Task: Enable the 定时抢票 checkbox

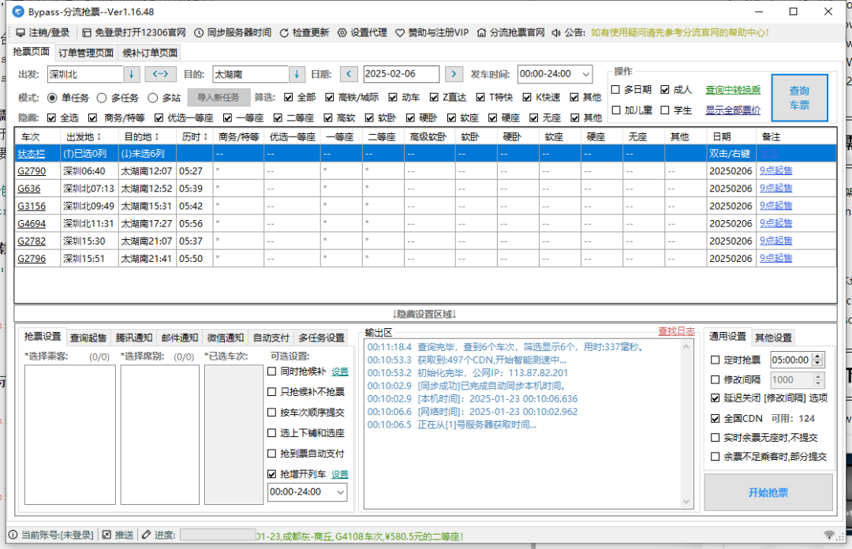Action: (716, 360)
